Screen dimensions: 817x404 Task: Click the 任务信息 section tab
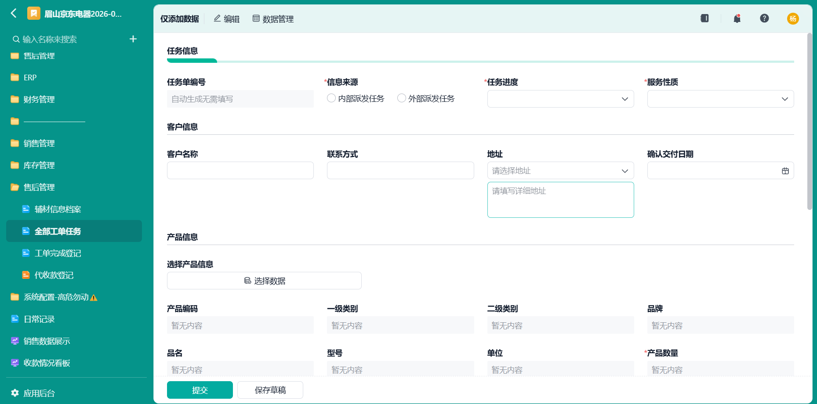pyautogui.click(x=182, y=51)
